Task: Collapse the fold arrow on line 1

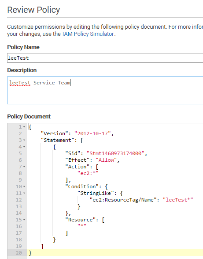Action: (x=24, y=127)
